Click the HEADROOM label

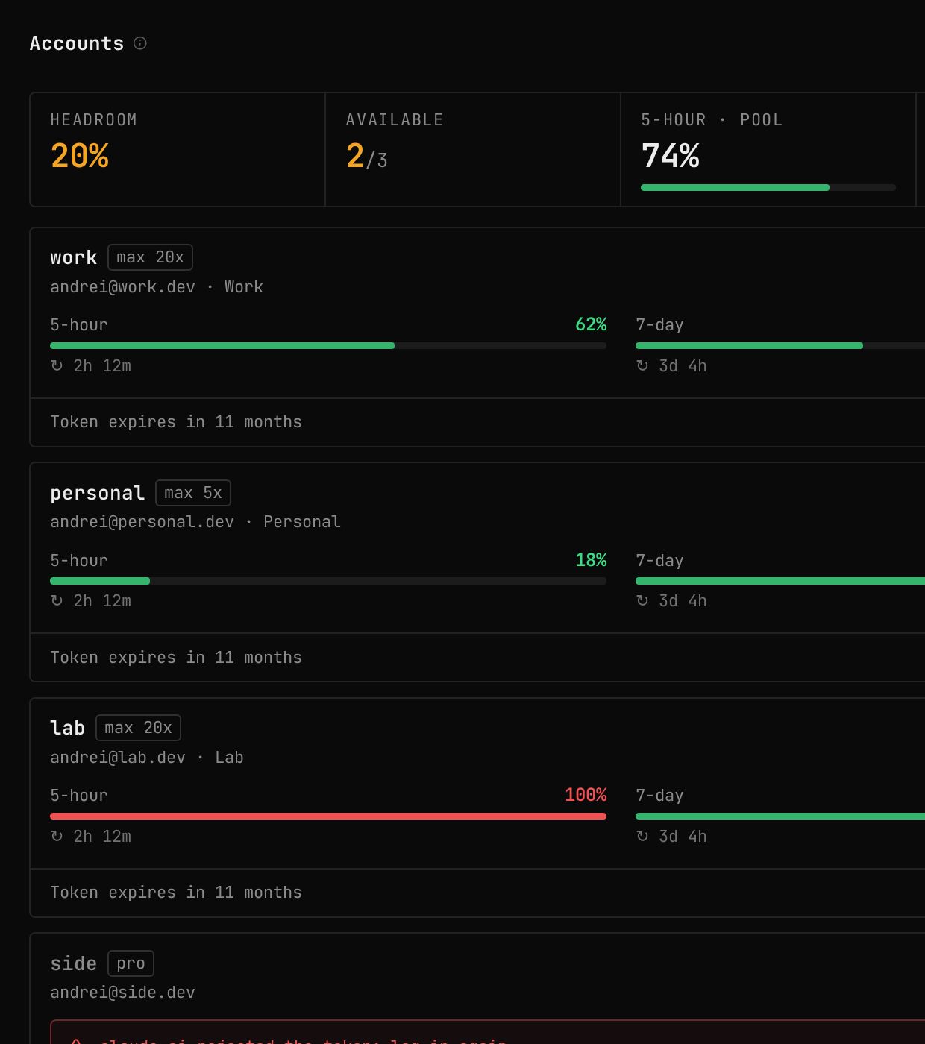[94, 120]
